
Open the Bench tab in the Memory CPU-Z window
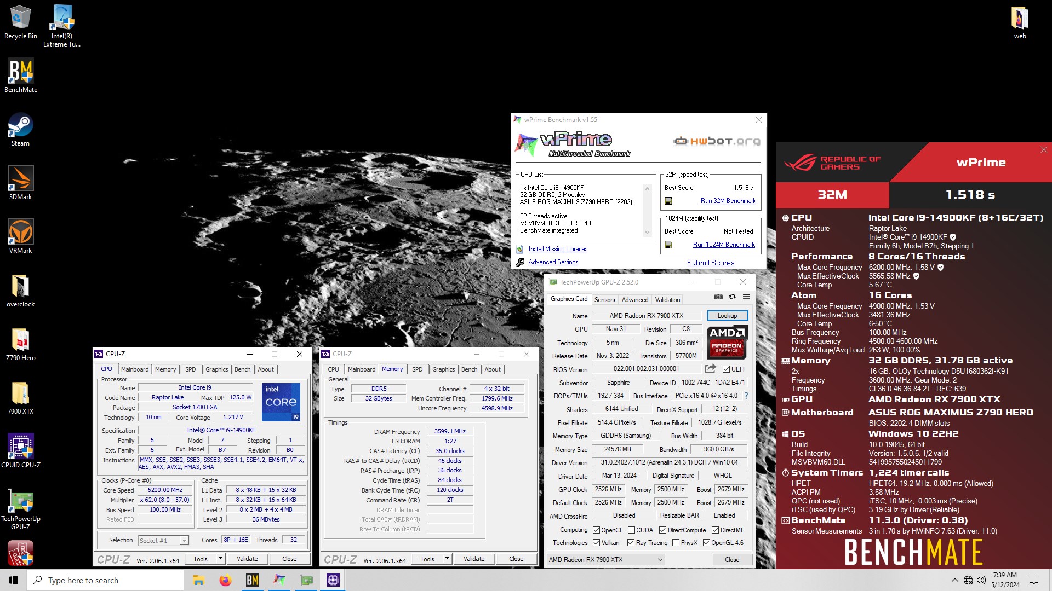click(x=469, y=369)
